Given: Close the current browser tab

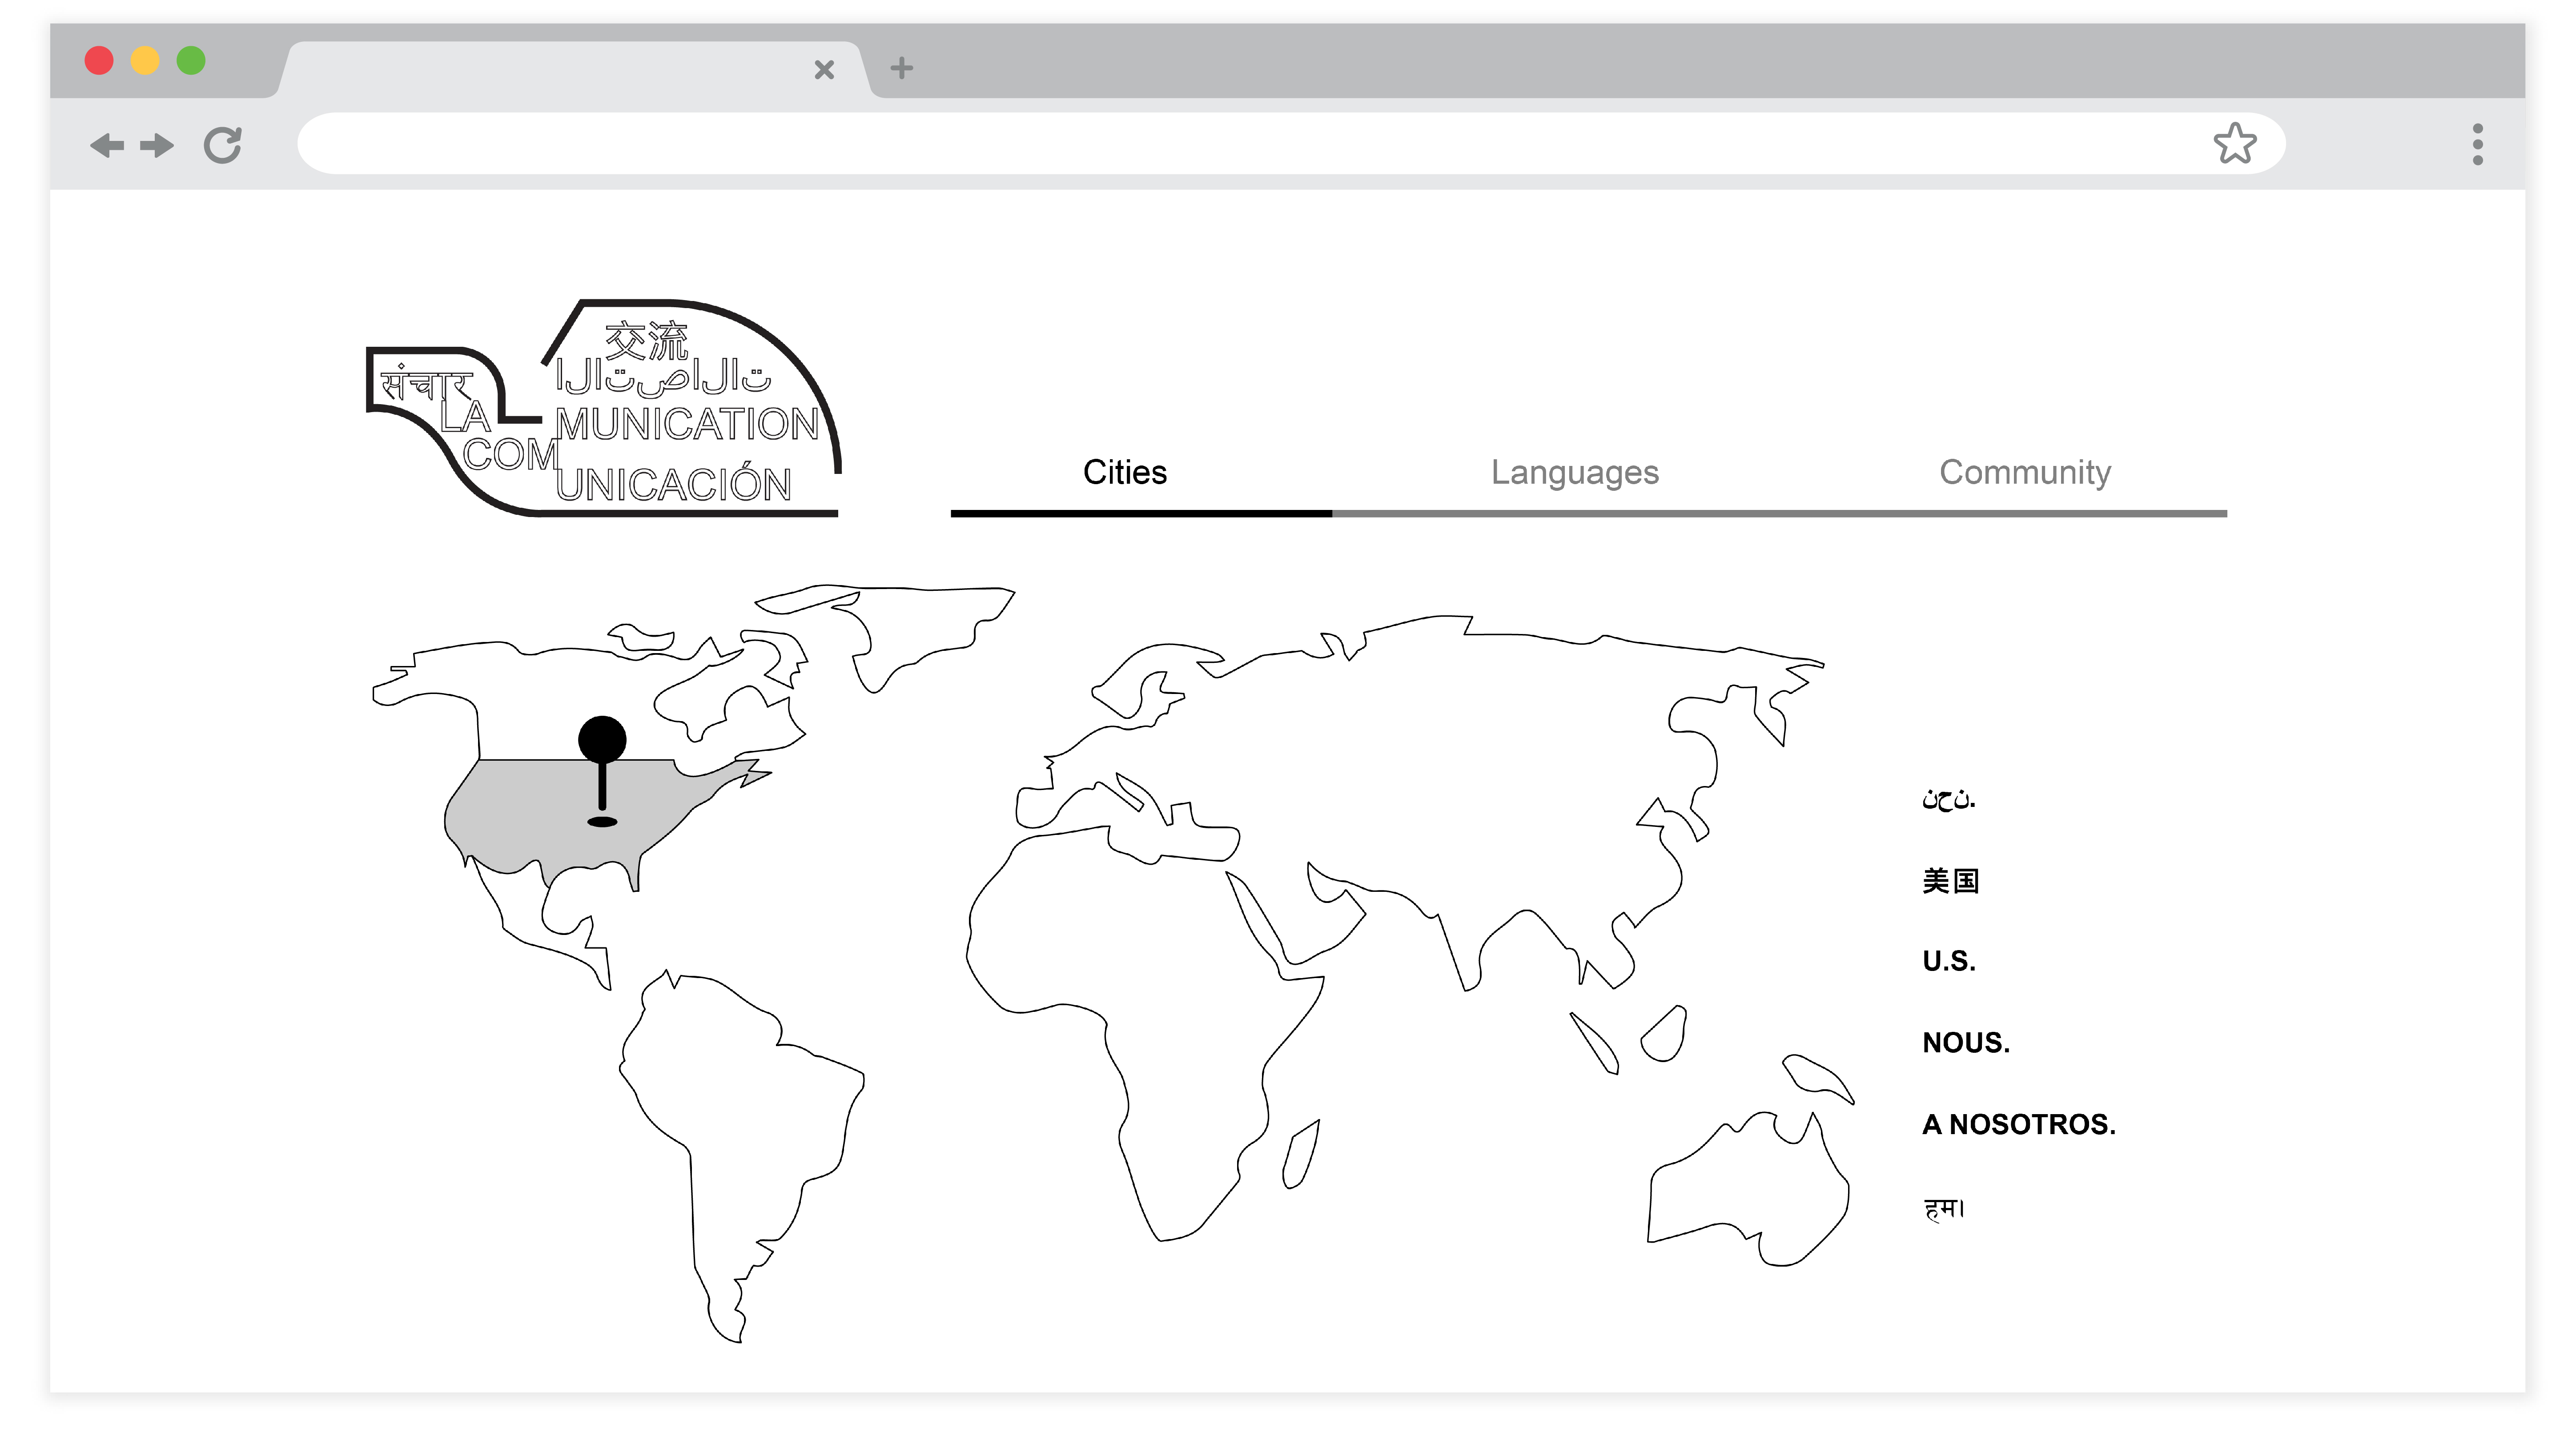Looking at the screenshot, I should click(824, 69).
